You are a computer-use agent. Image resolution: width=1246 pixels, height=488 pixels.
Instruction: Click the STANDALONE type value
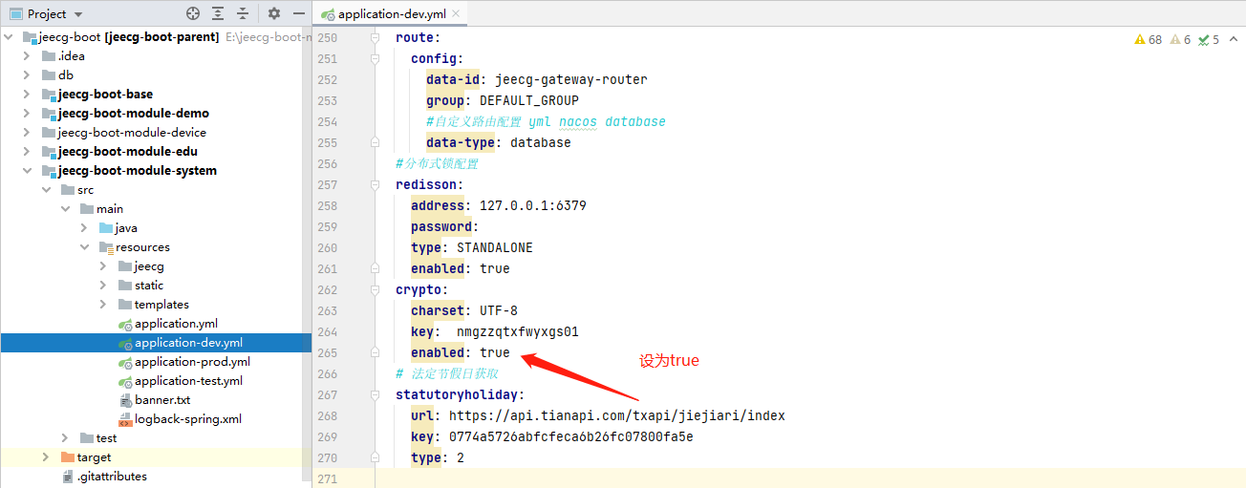(494, 247)
